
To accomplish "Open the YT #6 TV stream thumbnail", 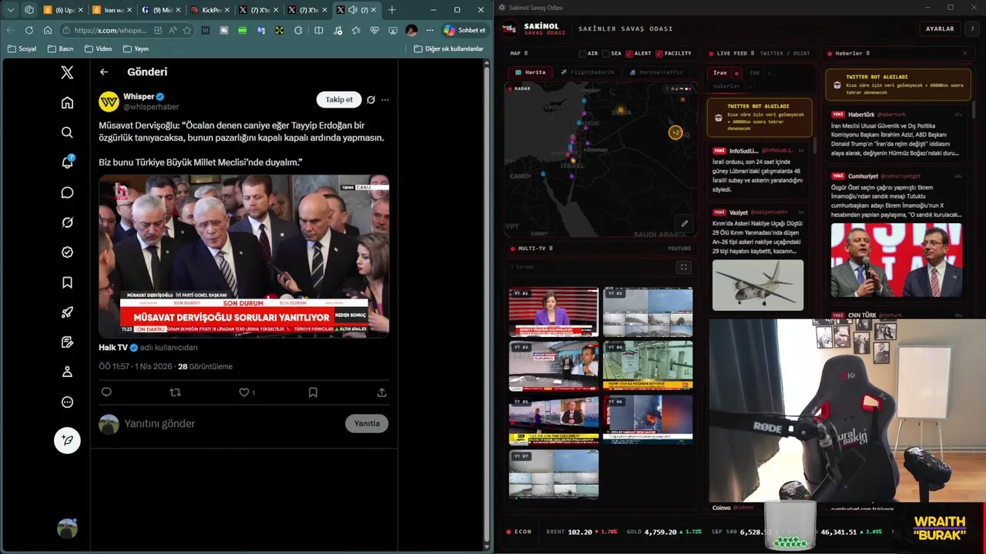I will click(x=648, y=420).
